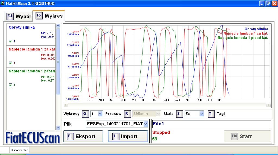Export data with the Eksport button
Image resolution: width=278 pixels, height=155 pixels.
tap(83, 136)
